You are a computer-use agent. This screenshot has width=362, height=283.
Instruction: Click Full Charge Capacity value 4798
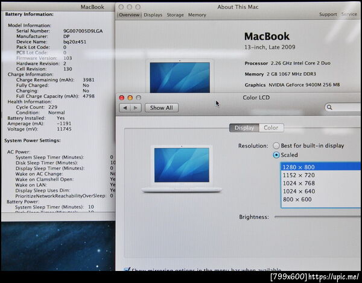tap(89, 96)
